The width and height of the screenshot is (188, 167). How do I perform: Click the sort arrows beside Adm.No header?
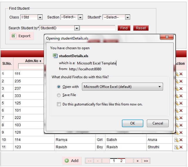tap(40, 61)
